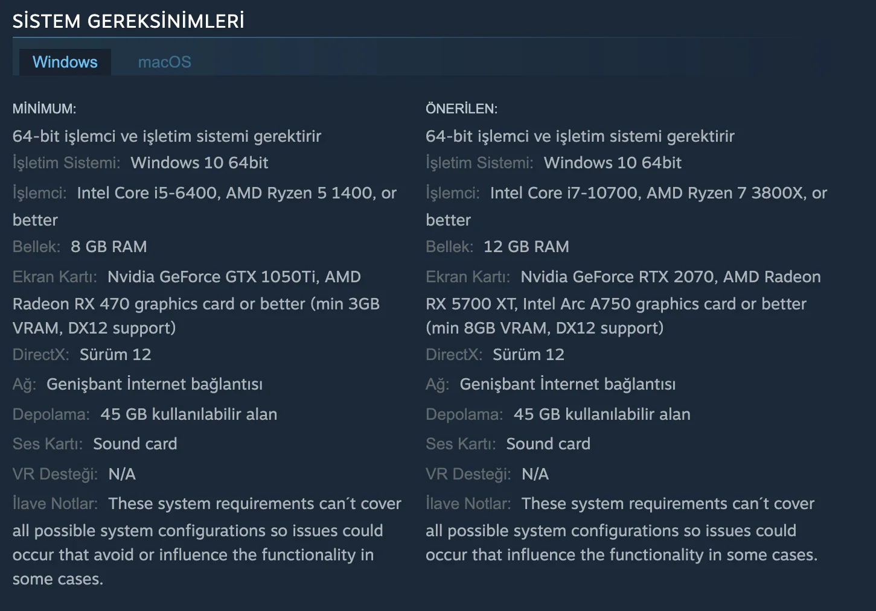Click the Intel Core i5-6400 processor text
The image size is (876, 611).
(x=147, y=193)
